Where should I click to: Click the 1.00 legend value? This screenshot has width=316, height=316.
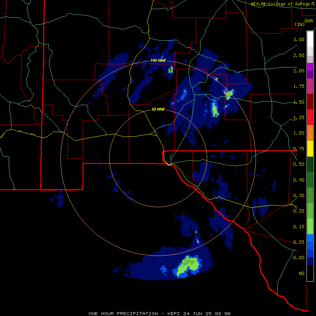click(x=299, y=133)
